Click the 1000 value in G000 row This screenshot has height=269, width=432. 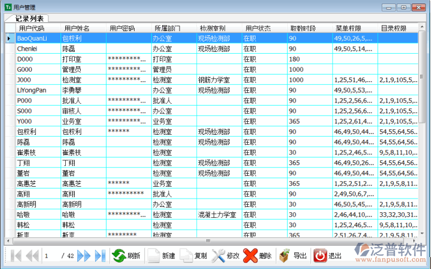pyautogui.click(x=310, y=70)
